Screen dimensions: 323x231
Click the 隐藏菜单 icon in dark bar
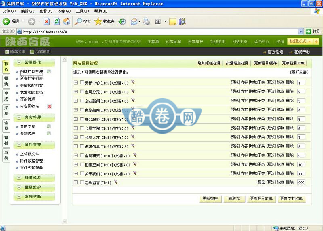coord(7,52)
